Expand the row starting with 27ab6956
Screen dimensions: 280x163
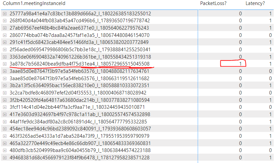point(5,28)
